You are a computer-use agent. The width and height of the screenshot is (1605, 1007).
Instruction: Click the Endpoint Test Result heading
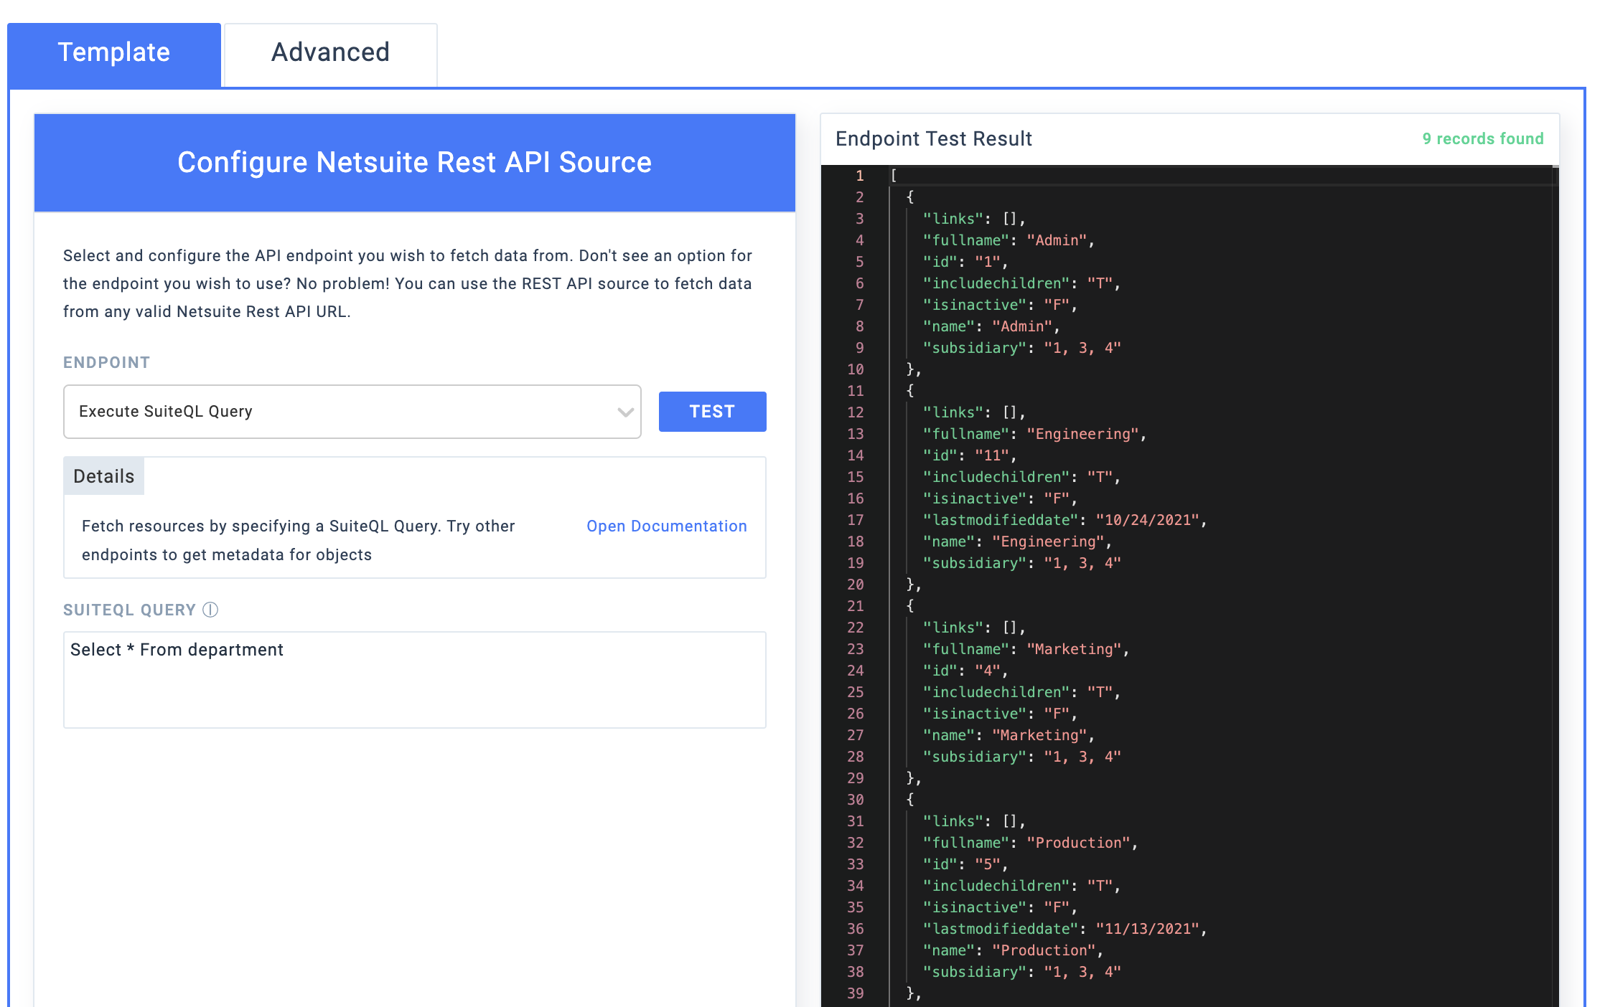[x=933, y=139]
